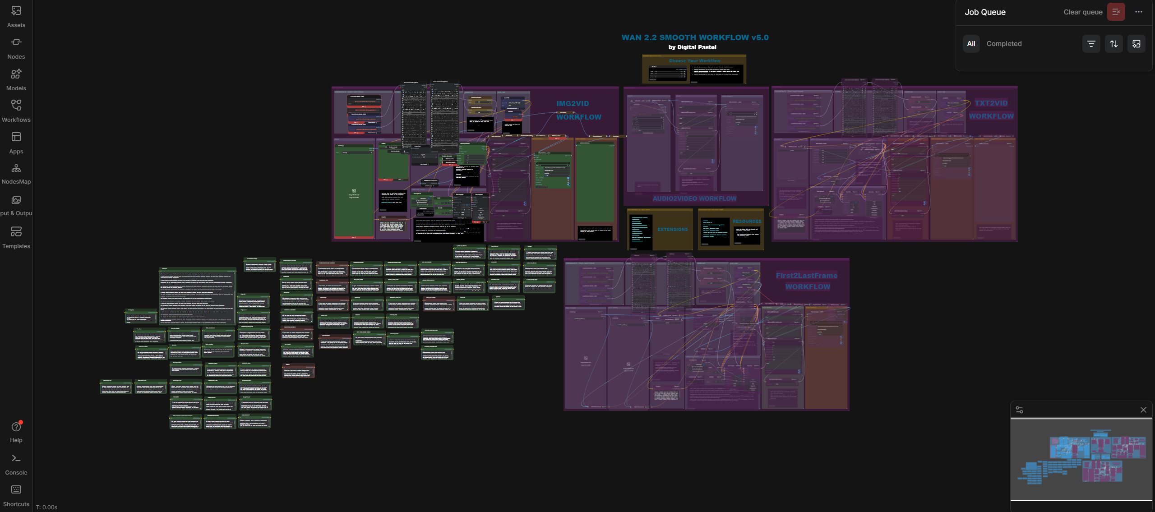Click the Clear queue button
1155x512 pixels.
pyautogui.click(x=1116, y=12)
